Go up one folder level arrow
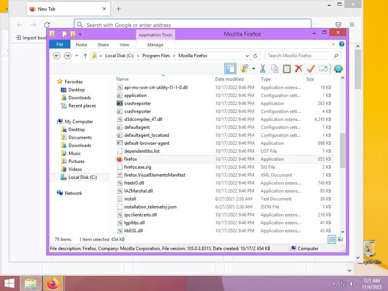The height and width of the screenshot is (291, 388). coord(85,56)
